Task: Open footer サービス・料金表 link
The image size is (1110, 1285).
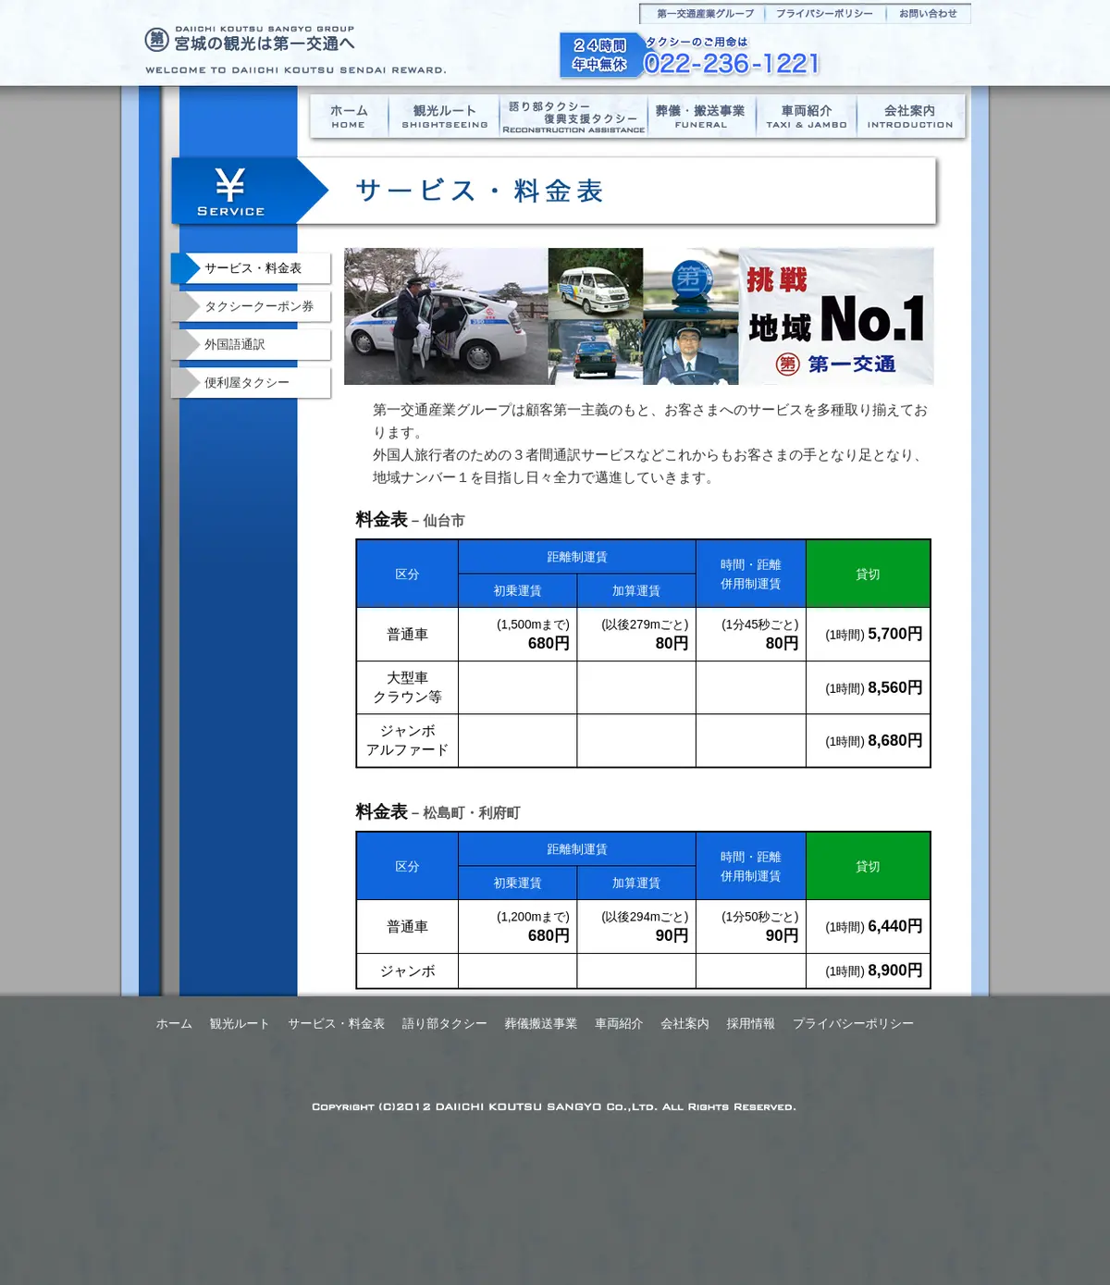Action: (x=336, y=1024)
